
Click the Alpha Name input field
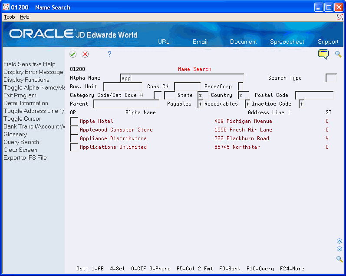pos(182,78)
